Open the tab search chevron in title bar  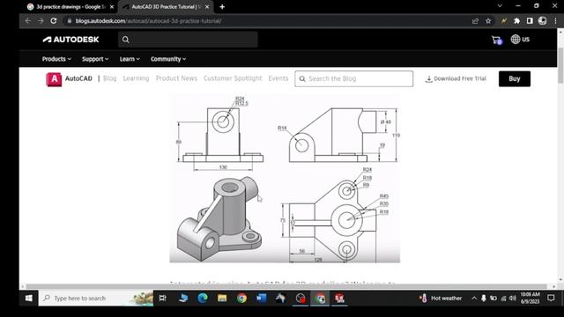click(500, 6)
